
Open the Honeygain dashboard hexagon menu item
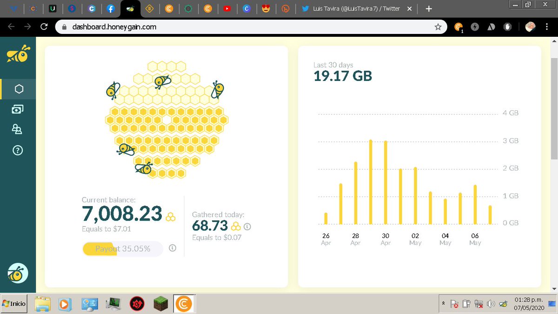[19, 89]
